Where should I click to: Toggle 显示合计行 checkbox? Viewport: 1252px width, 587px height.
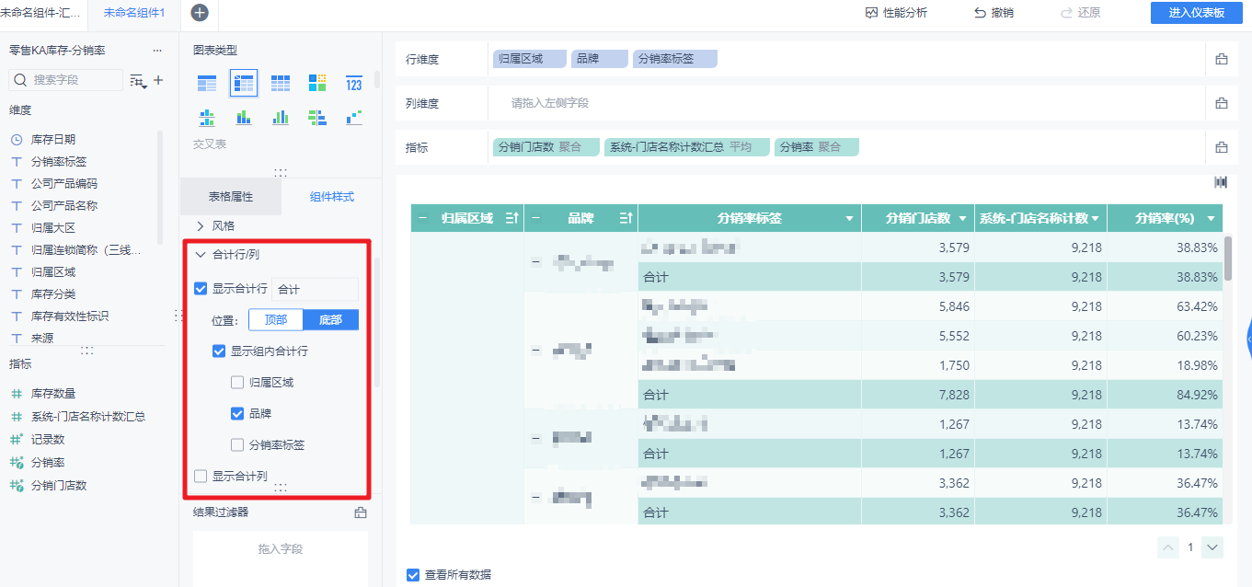click(x=201, y=289)
